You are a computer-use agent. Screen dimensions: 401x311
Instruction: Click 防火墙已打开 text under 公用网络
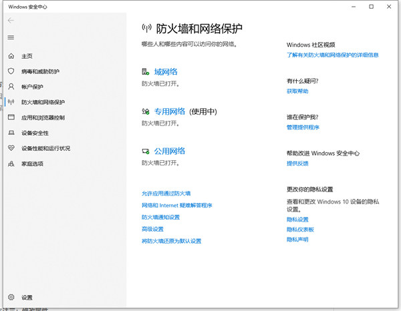[x=160, y=163]
